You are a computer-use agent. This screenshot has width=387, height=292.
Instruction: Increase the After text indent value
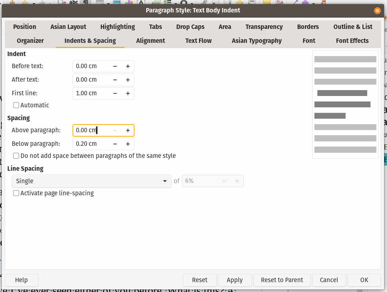tap(128, 80)
